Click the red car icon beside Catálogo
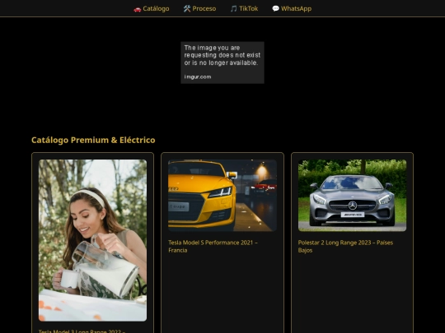The width and height of the screenshot is (445, 333). click(x=138, y=9)
